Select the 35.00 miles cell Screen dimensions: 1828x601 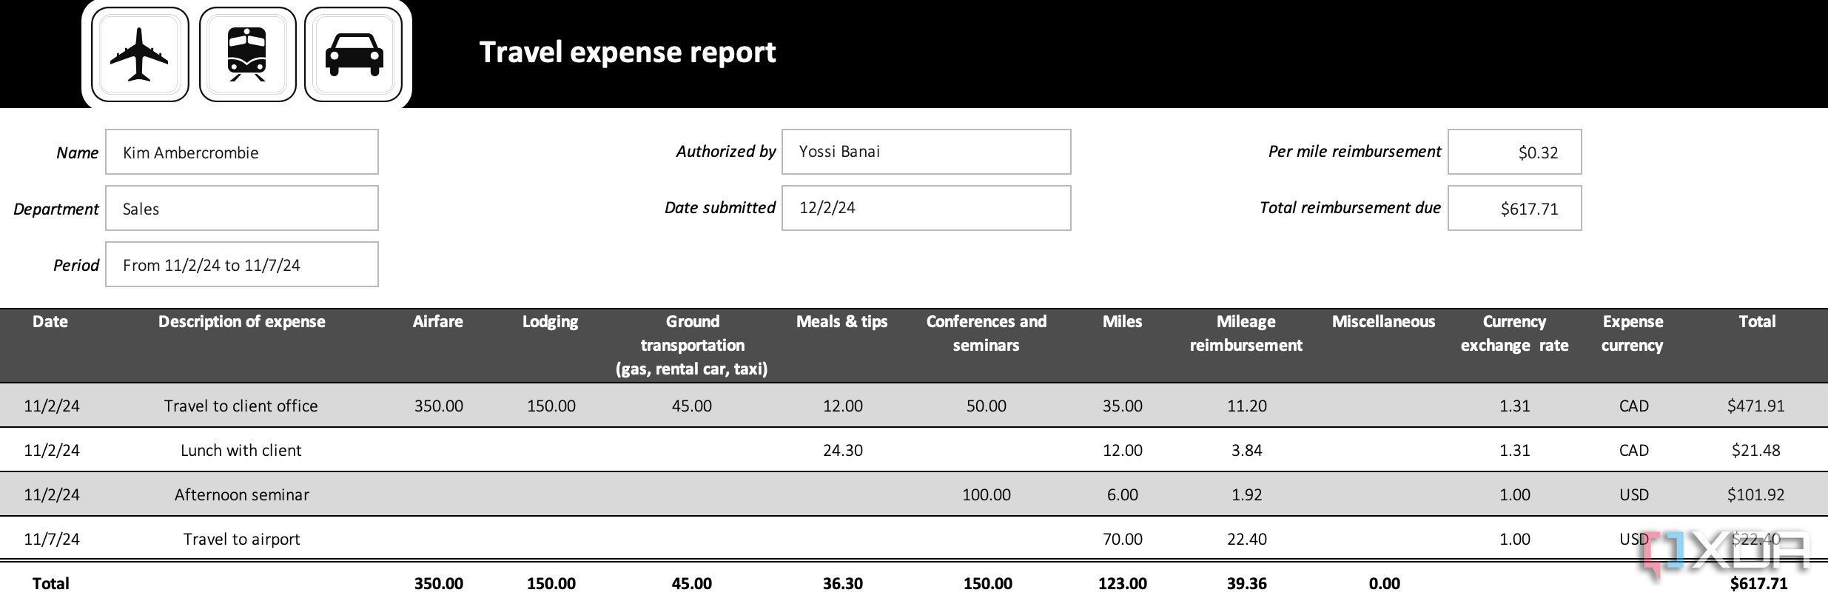coord(1123,406)
